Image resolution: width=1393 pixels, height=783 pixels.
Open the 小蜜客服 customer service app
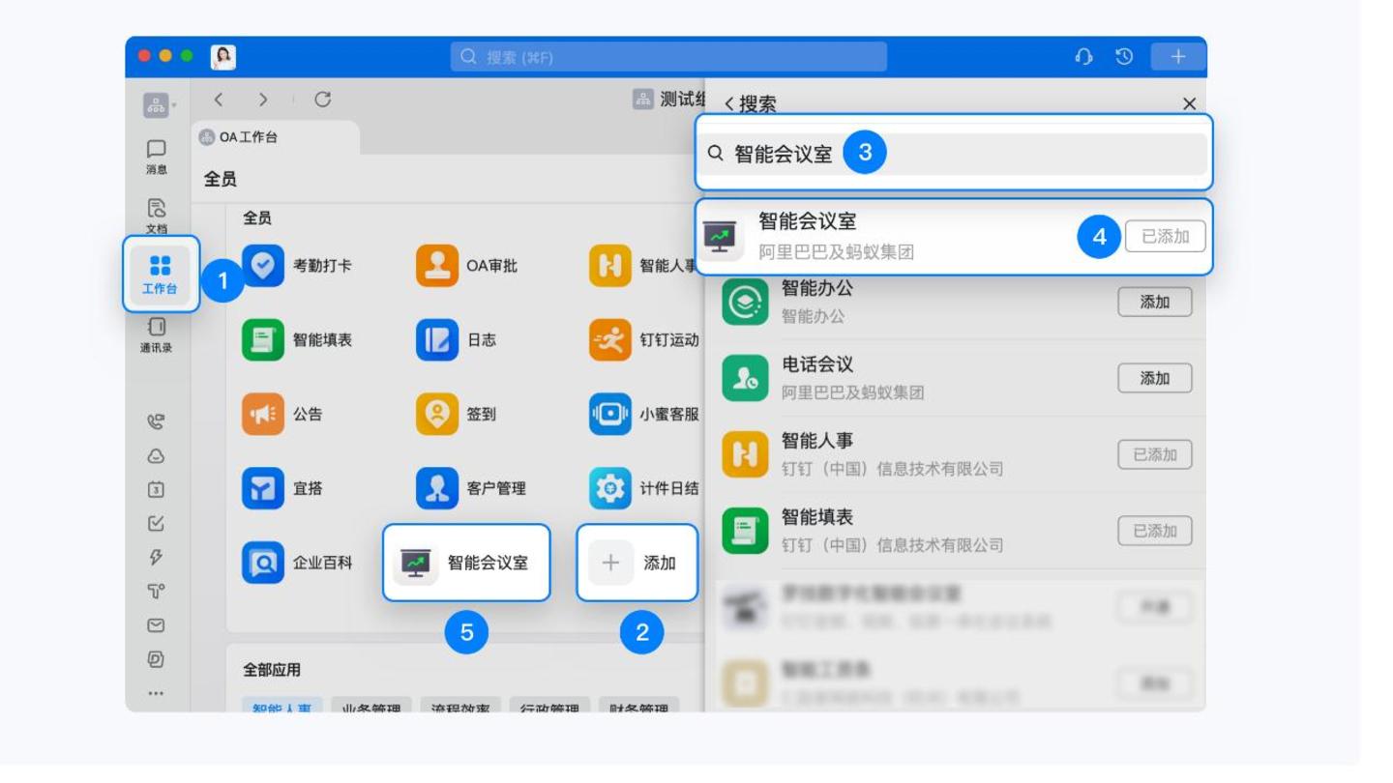coord(643,415)
